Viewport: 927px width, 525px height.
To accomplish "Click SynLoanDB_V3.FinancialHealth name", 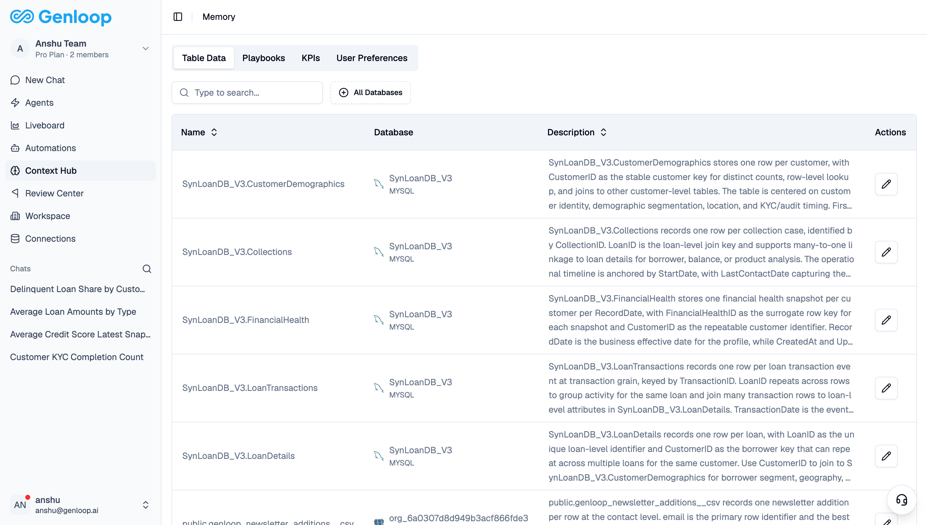I will (x=246, y=320).
